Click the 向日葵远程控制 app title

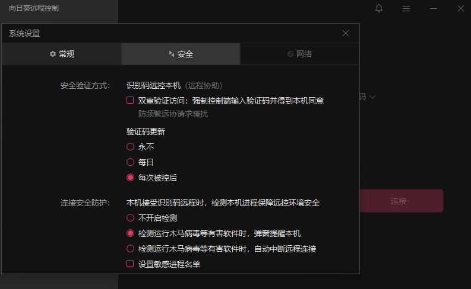[34, 8]
